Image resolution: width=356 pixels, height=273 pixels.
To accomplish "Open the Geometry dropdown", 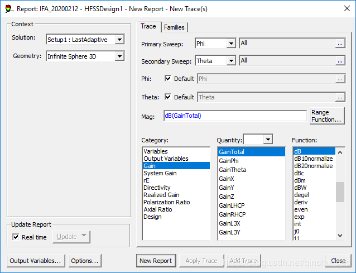I will pos(119,56).
